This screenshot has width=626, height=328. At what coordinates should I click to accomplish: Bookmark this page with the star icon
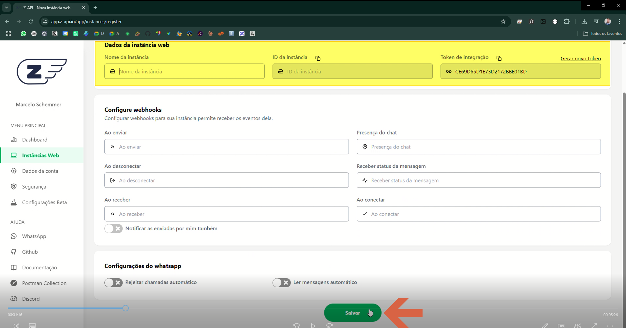point(503,21)
